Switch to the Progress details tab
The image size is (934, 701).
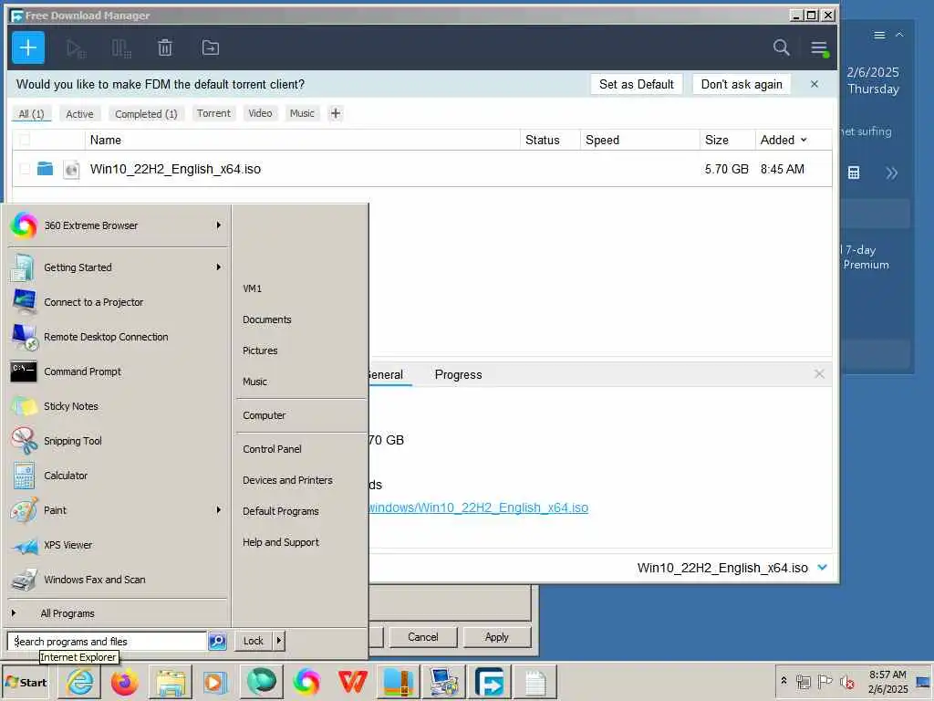(458, 374)
